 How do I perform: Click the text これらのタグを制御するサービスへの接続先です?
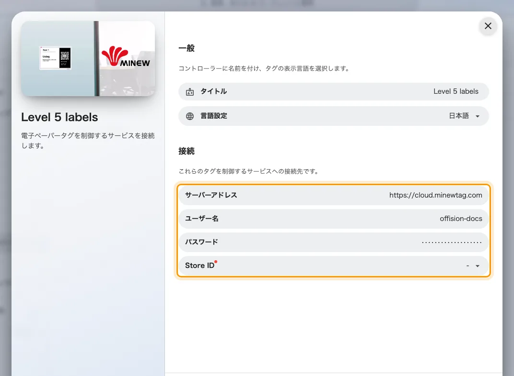(x=249, y=171)
